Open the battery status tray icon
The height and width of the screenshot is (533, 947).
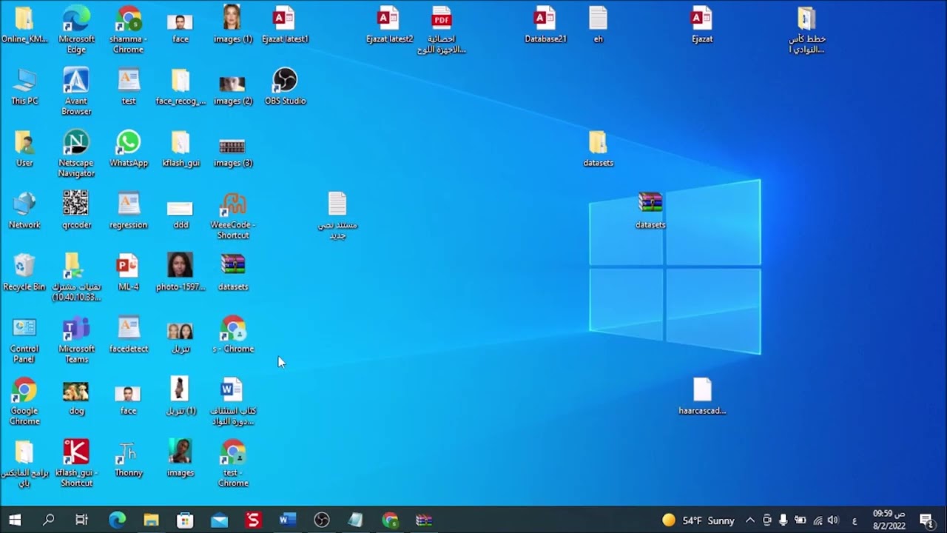tap(800, 520)
